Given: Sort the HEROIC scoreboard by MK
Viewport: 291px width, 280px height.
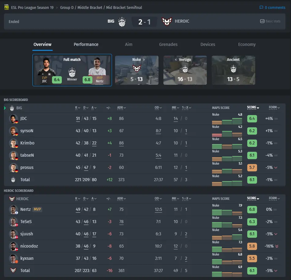Looking at the screenshot, I should [x=175, y=199].
